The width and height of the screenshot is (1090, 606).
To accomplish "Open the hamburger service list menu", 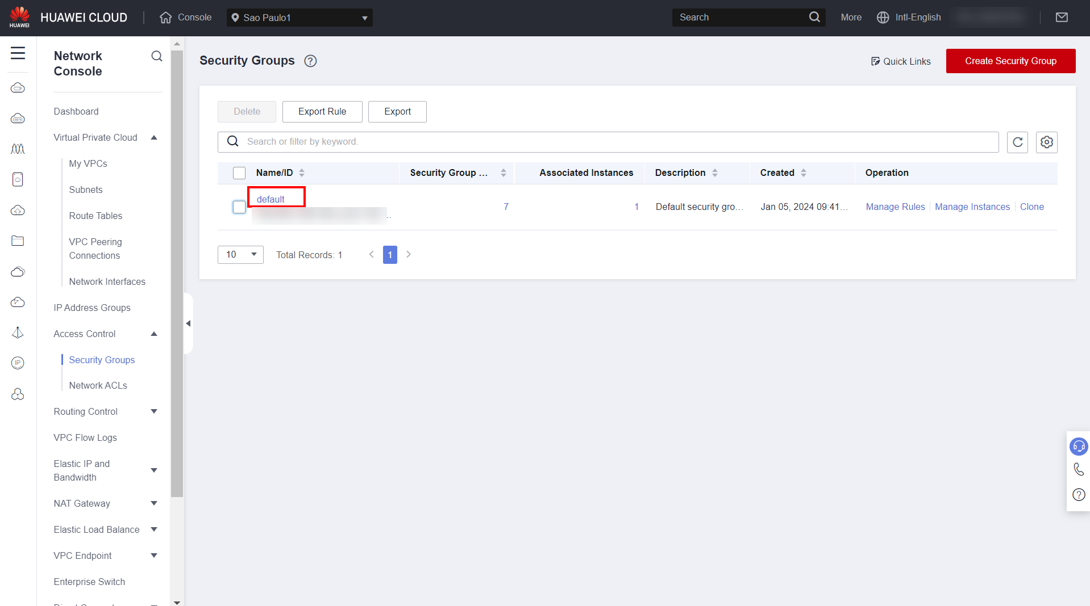I will pos(18,53).
